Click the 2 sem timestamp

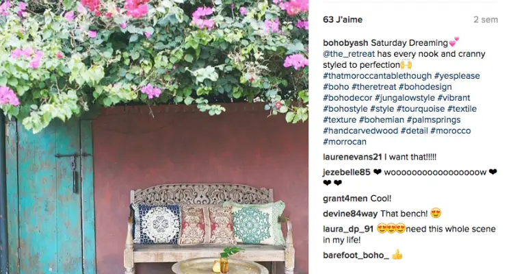[x=486, y=20]
